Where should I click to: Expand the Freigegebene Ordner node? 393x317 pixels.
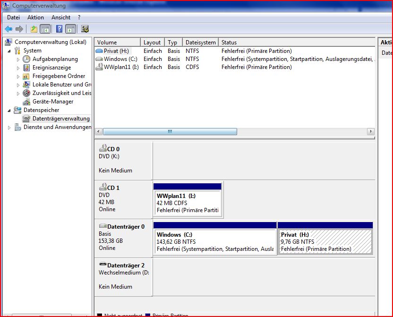(18, 77)
